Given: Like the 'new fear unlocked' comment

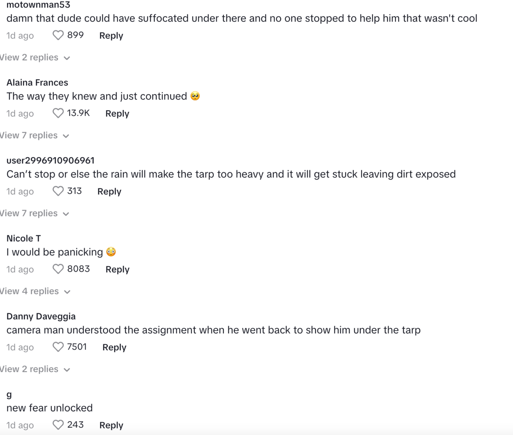Looking at the screenshot, I should coord(58,425).
